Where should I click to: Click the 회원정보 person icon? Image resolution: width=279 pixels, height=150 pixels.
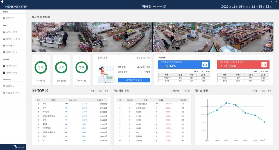click(4, 86)
